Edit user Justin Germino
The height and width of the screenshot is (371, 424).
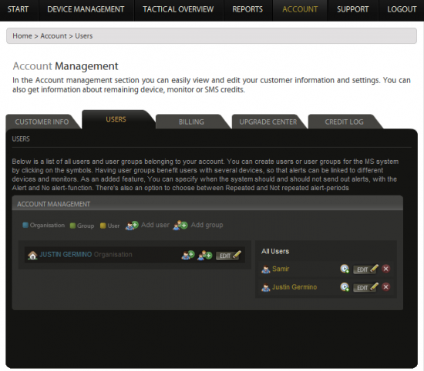(366, 287)
